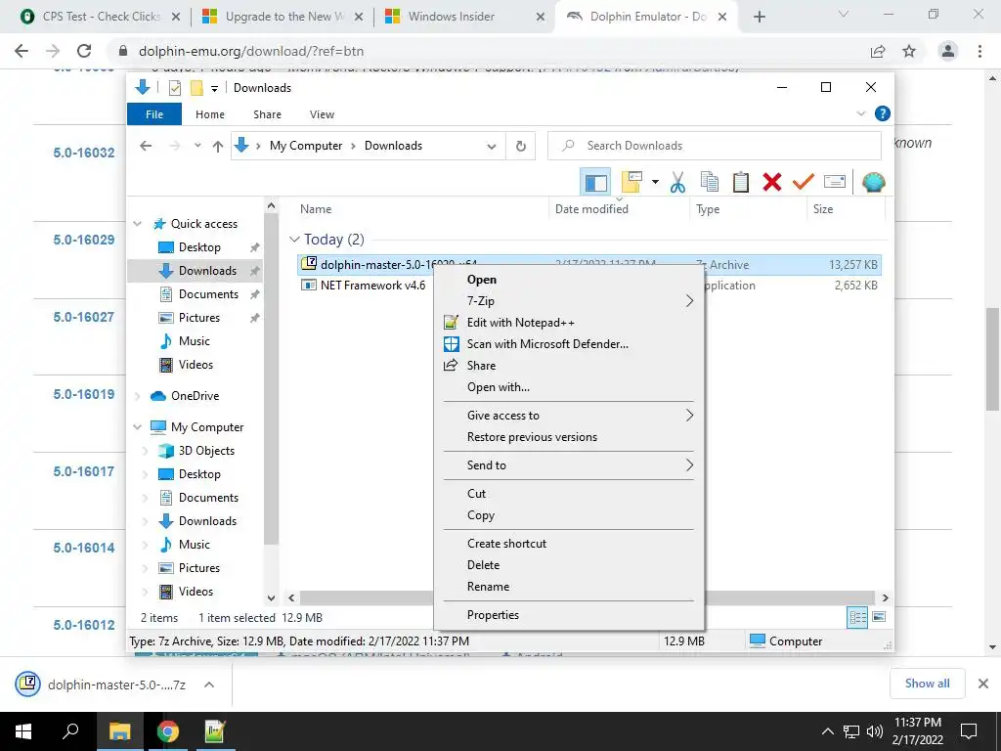Sort by Size column header
The image size is (1001, 751).
pos(823,209)
